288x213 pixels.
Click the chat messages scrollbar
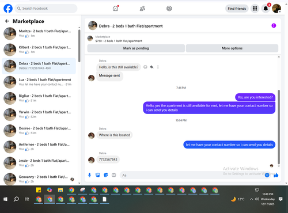[x=279, y=127]
